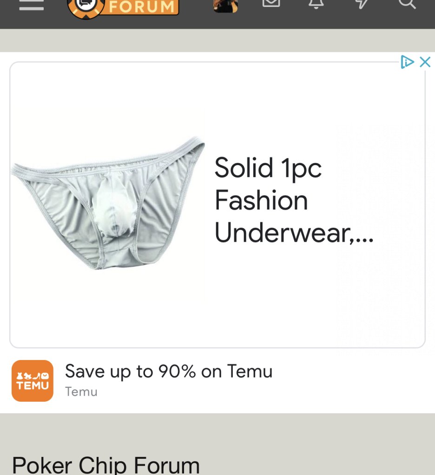The width and height of the screenshot is (435, 475).
Task: Click the poker chip logo icon
Action: click(86, 7)
